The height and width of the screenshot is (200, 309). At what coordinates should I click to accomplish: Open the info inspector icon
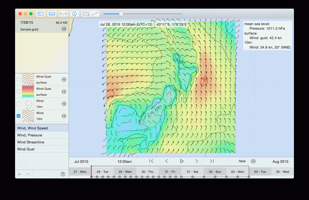pos(74,14)
